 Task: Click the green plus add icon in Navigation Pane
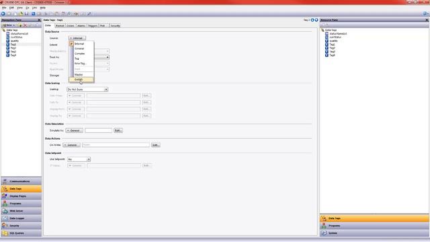19,26
